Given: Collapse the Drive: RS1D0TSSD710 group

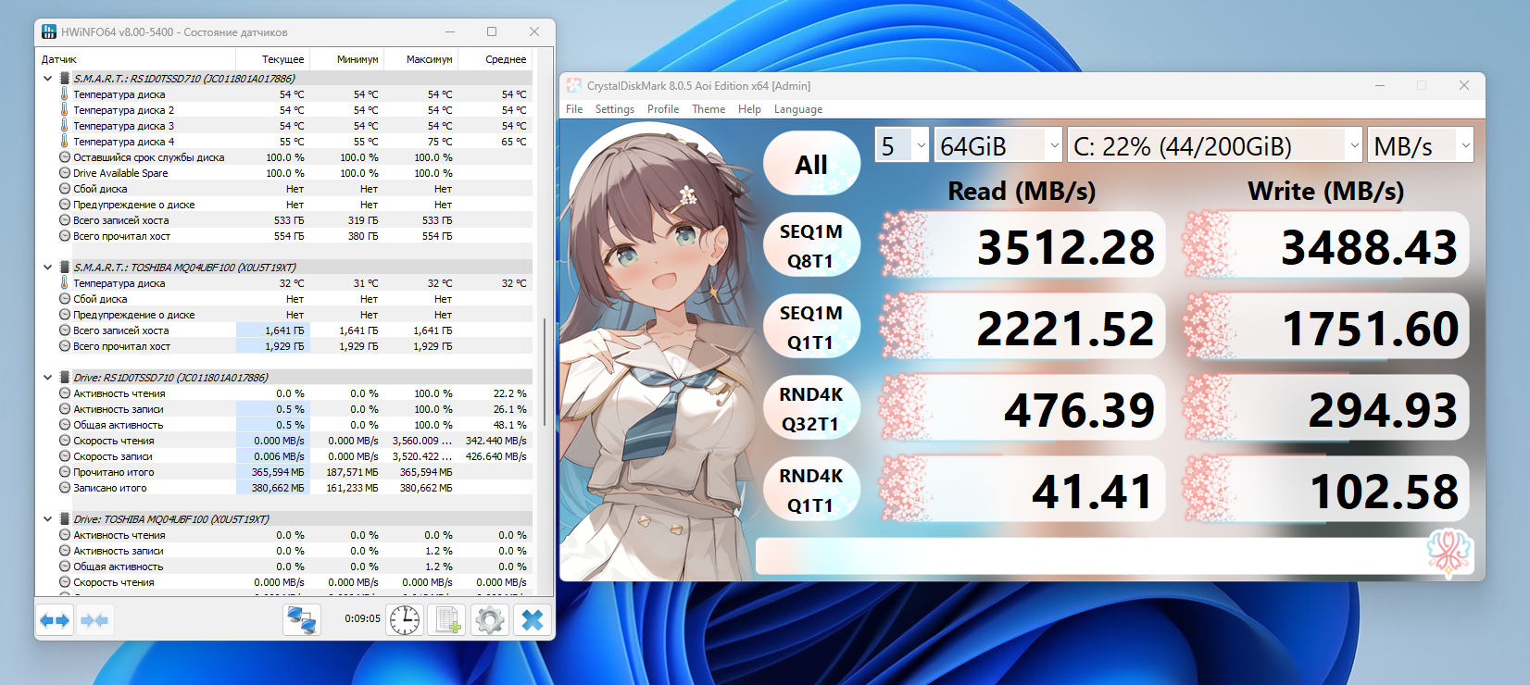Looking at the screenshot, I should click(x=47, y=378).
